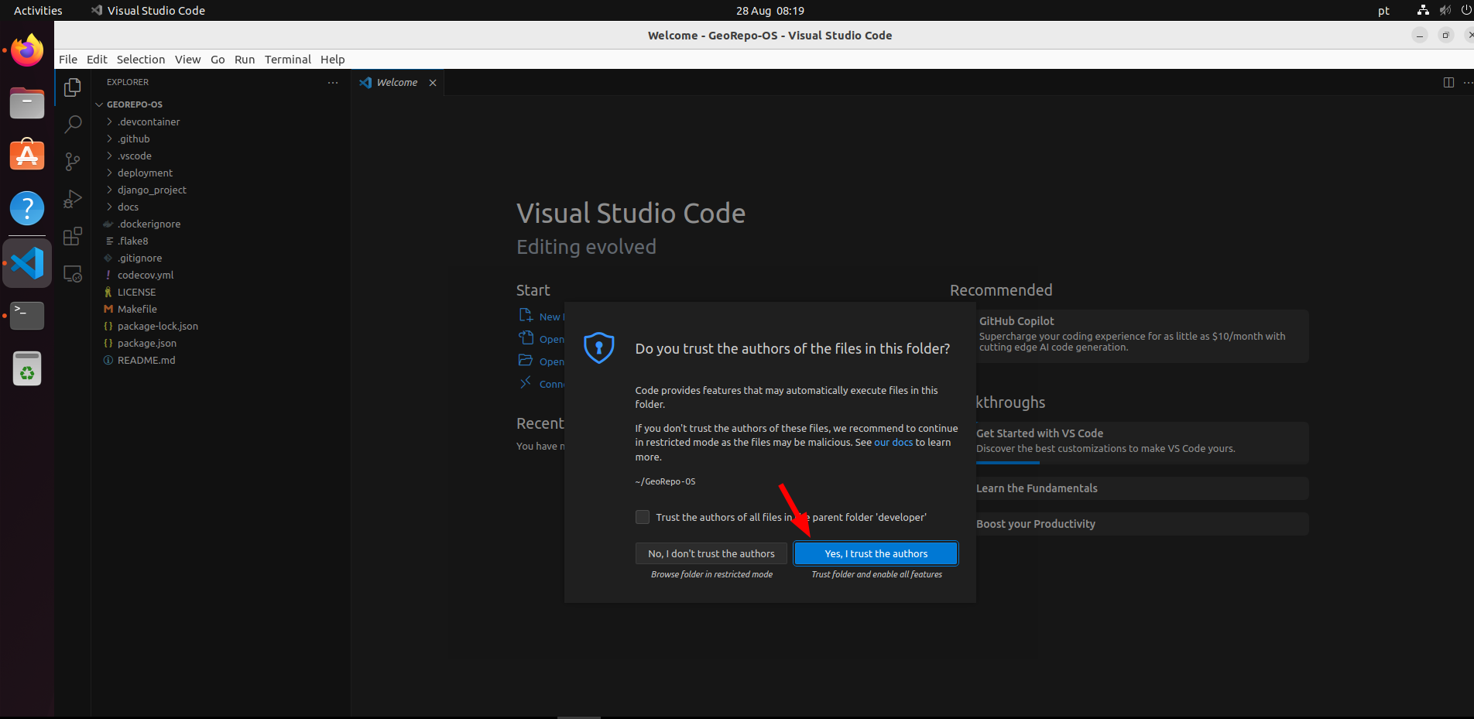Viewport: 1474px width, 719px height.
Task: Open the Extensions view icon
Action: point(73,236)
